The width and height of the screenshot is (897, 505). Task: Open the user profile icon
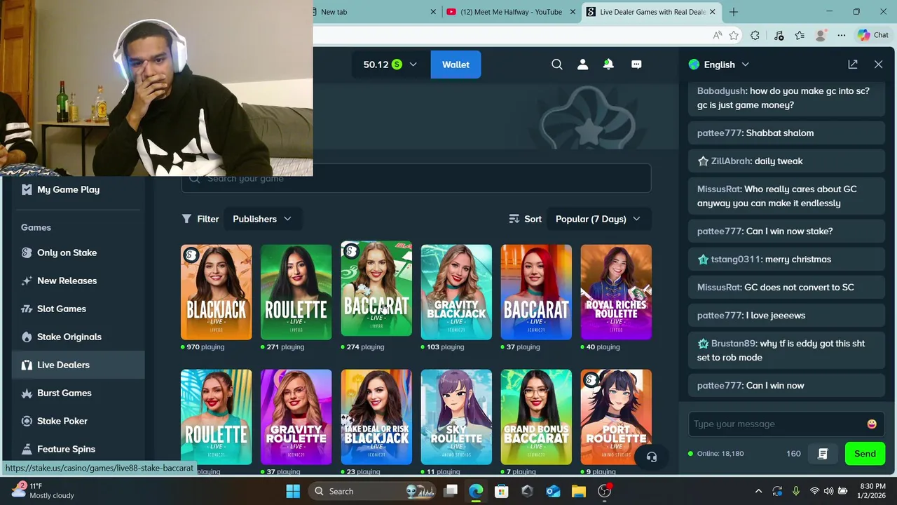pos(582,65)
